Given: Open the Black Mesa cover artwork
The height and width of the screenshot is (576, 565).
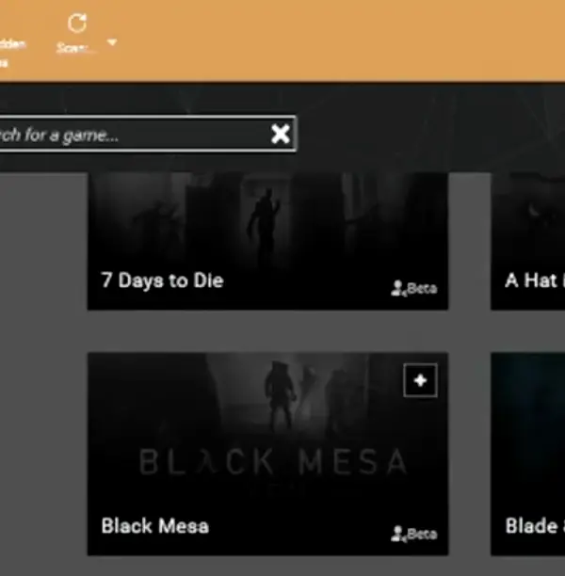Looking at the screenshot, I should 267,454.
